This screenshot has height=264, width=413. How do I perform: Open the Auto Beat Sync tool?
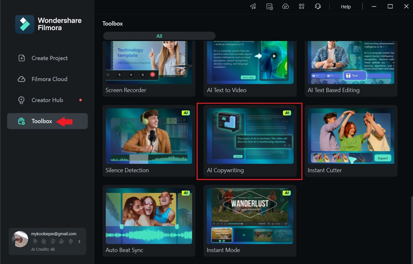coord(149,221)
